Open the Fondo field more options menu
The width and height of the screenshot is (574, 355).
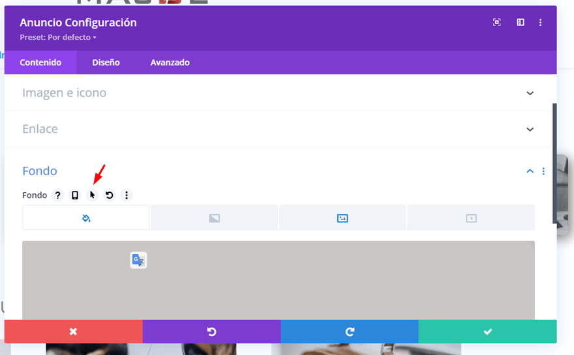[x=127, y=195]
